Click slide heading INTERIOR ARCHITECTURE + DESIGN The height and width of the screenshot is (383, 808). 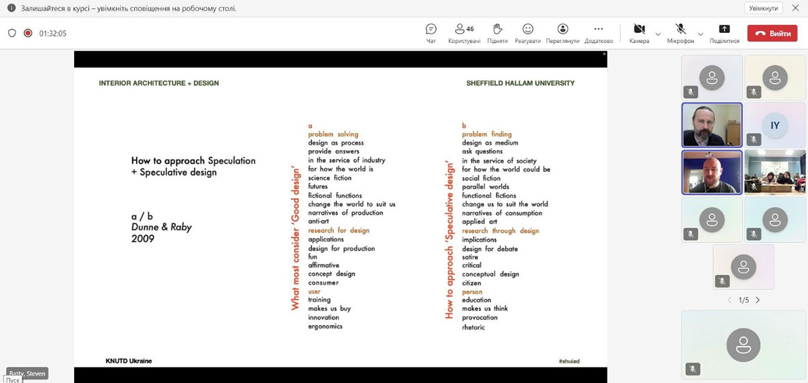(159, 83)
